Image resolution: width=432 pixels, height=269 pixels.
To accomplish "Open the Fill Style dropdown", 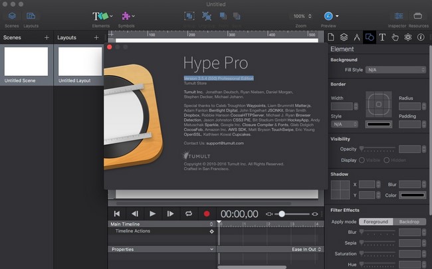I will tap(395, 70).
